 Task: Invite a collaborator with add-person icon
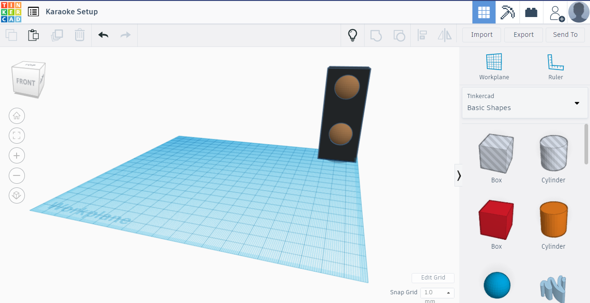pos(556,13)
